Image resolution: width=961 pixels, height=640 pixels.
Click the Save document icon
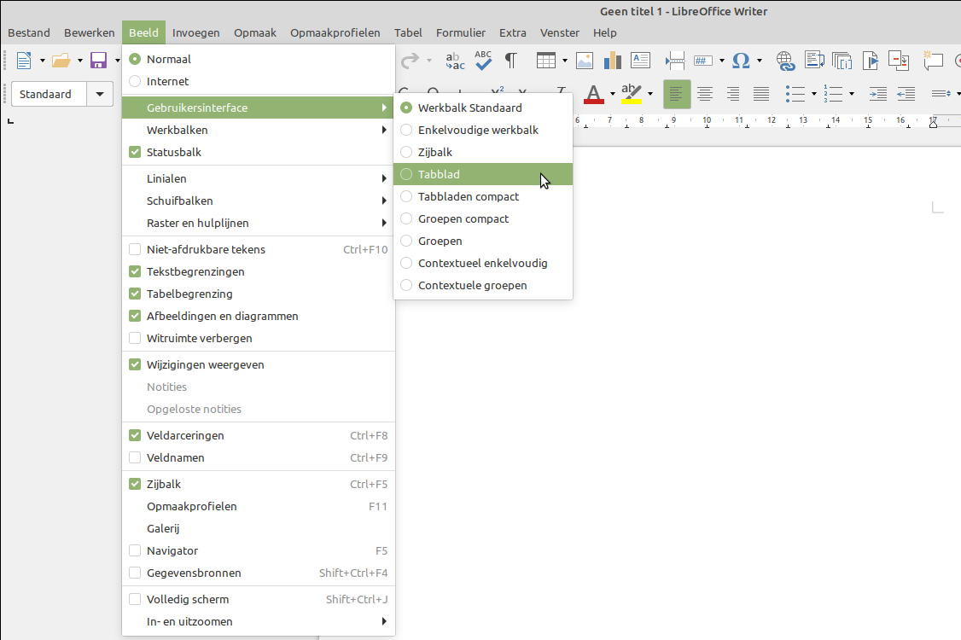point(98,61)
